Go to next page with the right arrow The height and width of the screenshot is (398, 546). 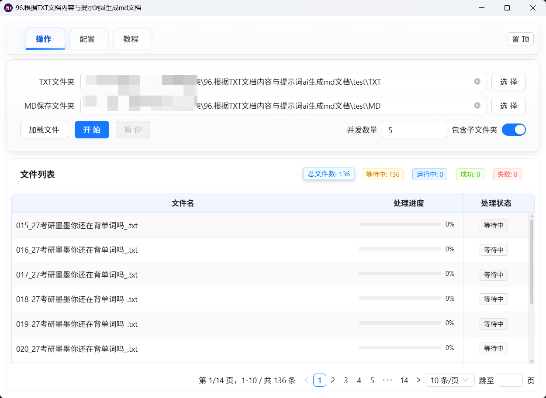(418, 380)
